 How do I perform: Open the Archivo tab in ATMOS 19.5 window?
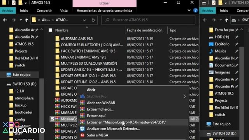tap(8, 10)
